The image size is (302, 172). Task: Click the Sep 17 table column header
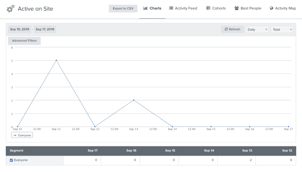tap(93, 151)
